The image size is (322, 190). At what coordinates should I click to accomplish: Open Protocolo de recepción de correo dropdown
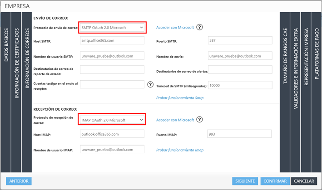coord(112,120)
